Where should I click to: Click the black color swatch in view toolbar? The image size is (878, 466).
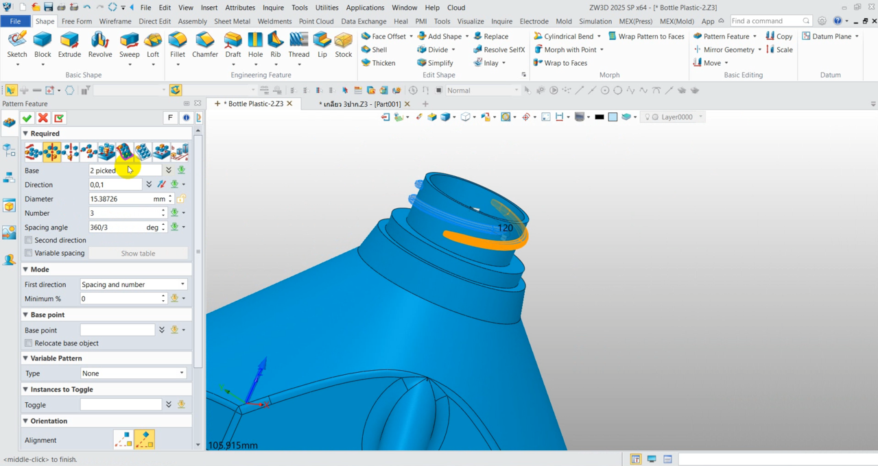click(600, 117)
